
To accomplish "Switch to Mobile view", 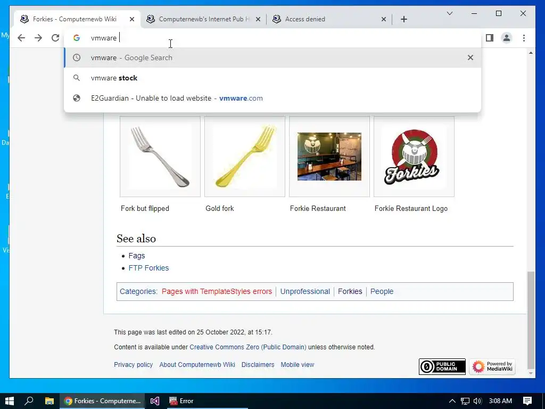I will click(297, 364).
